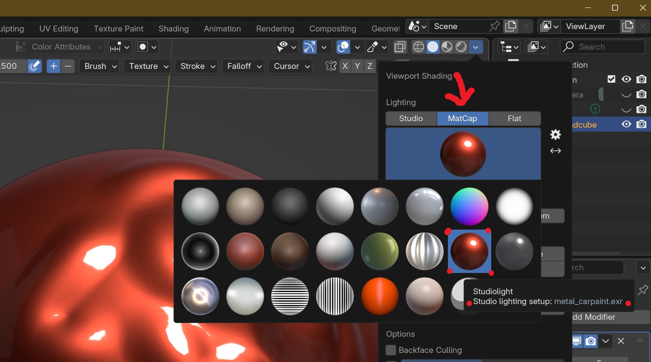Screen dimensions: 651x362
Task: Select solid viewport shading mode
Action: [x=433, y=47]
